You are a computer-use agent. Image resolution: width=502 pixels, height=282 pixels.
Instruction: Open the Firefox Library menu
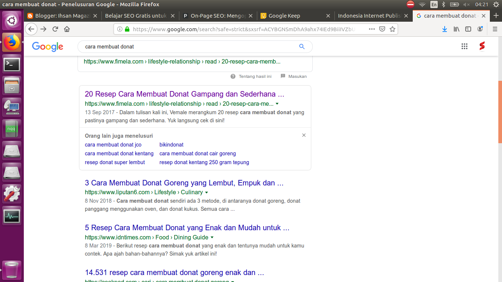pos(456,29)
